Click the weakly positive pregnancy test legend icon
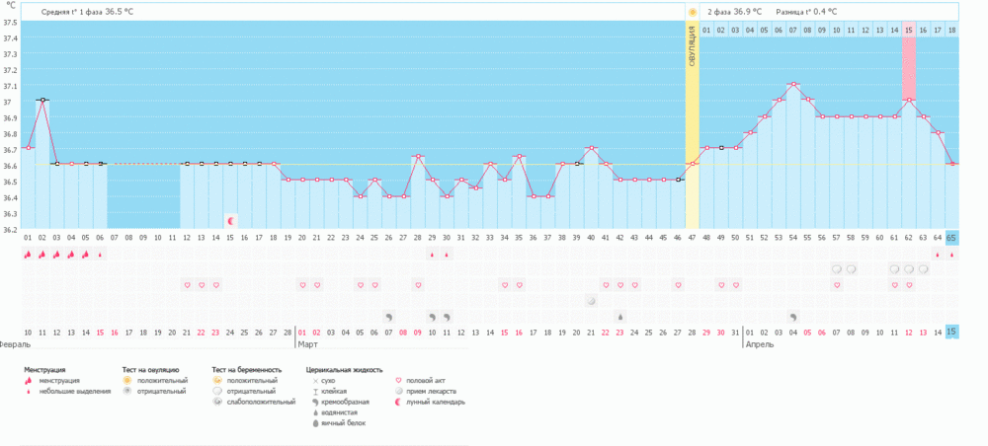 coord(218,402)
